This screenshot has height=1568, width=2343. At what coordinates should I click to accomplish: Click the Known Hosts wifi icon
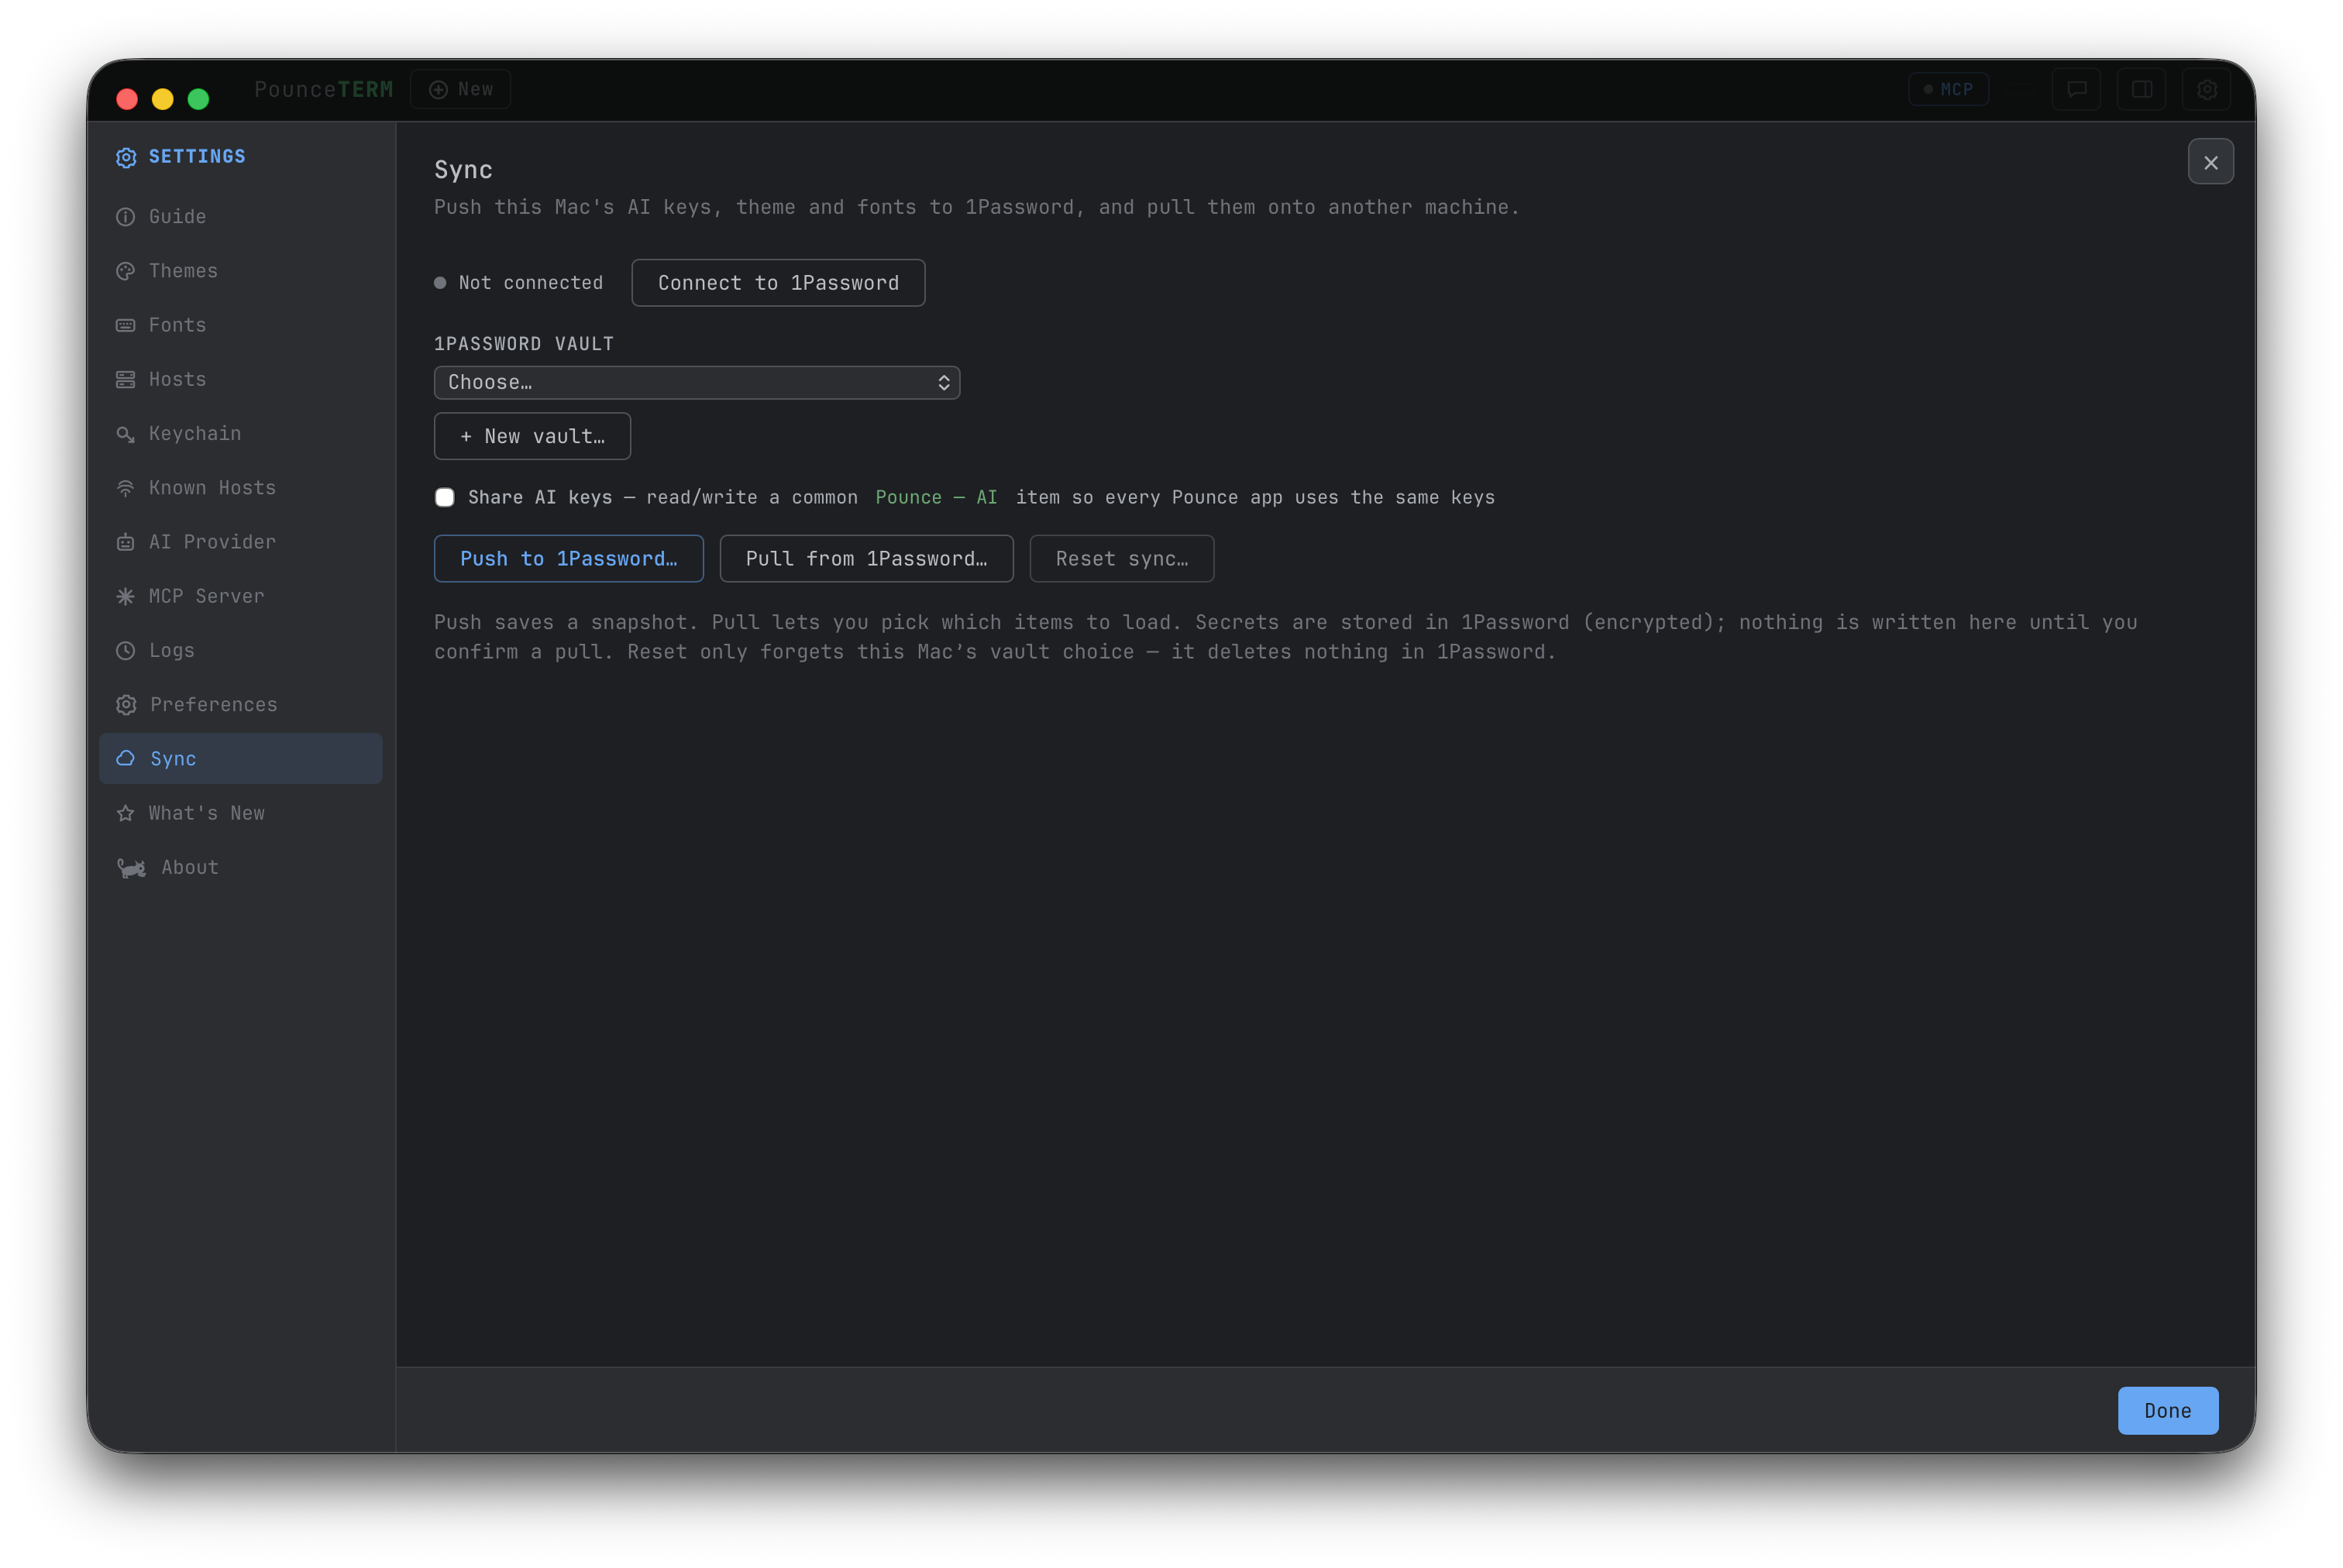click(125, 488)
